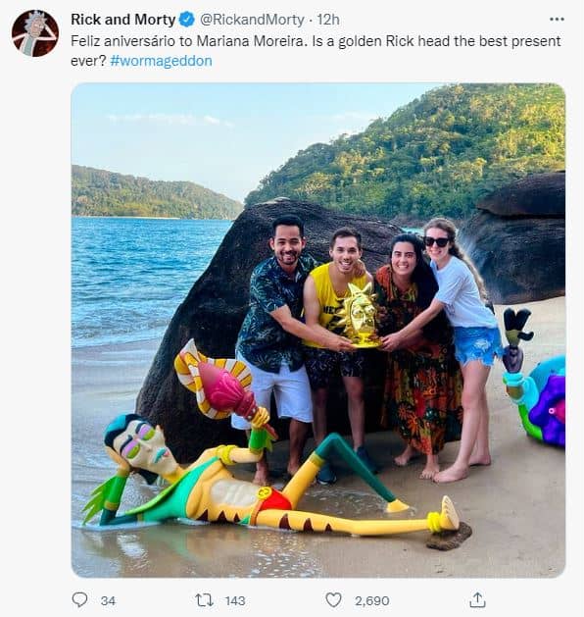Like the tweet with the heart icon
The image size is (584, 617).
pos(334,600)
